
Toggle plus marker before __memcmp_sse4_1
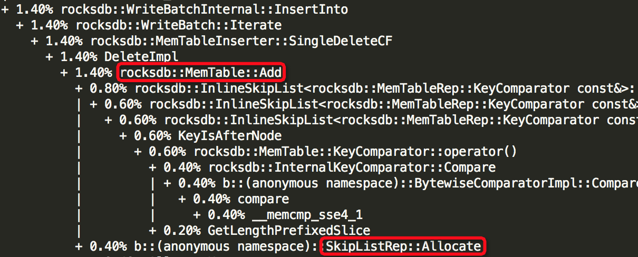point(197,214)
